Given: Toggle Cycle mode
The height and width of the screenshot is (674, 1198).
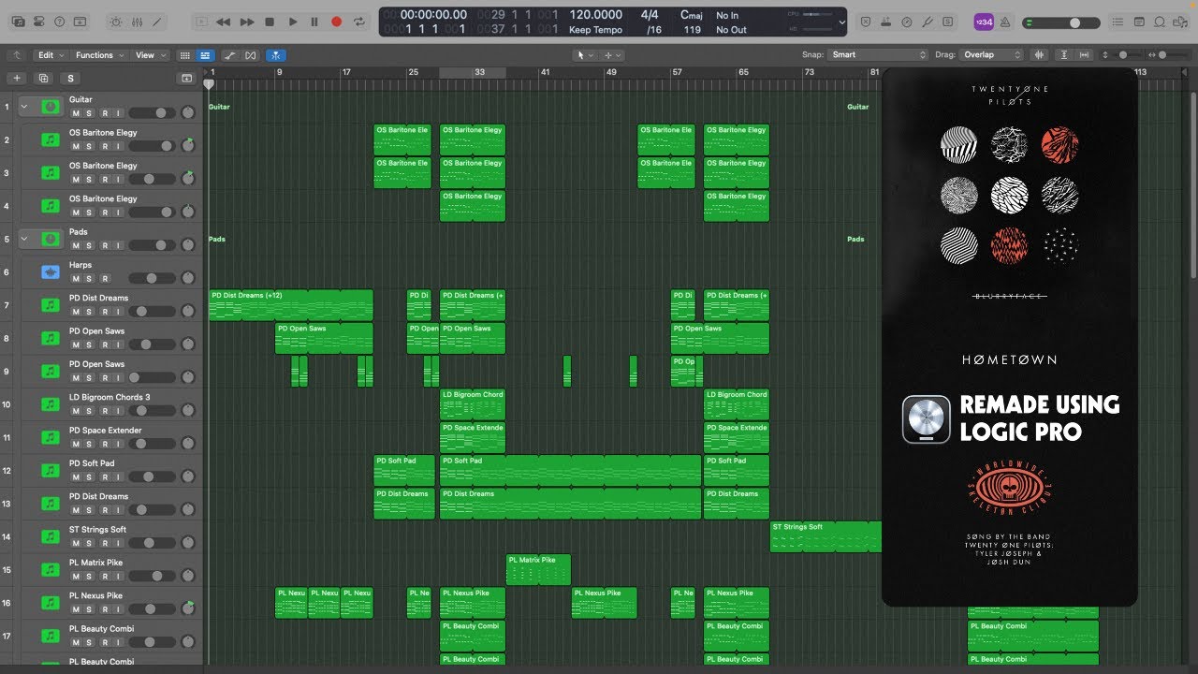Looking at the screenshot, I should 359,22.
